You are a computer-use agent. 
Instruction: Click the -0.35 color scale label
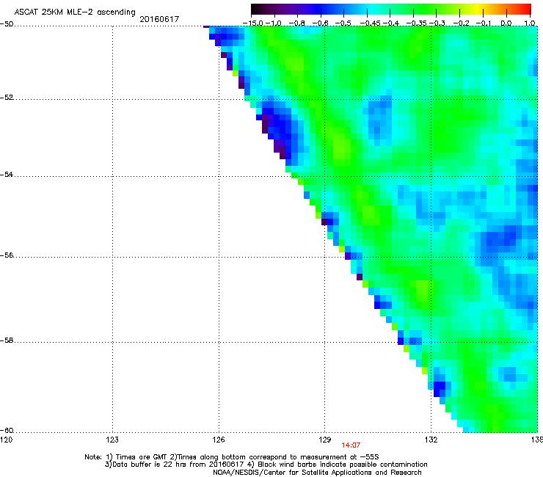click(417, 23)
